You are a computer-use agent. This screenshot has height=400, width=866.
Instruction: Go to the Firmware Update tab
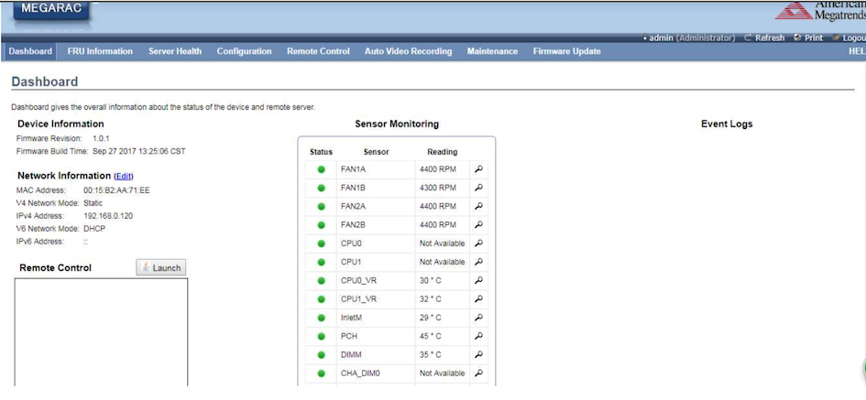(566, 51)
